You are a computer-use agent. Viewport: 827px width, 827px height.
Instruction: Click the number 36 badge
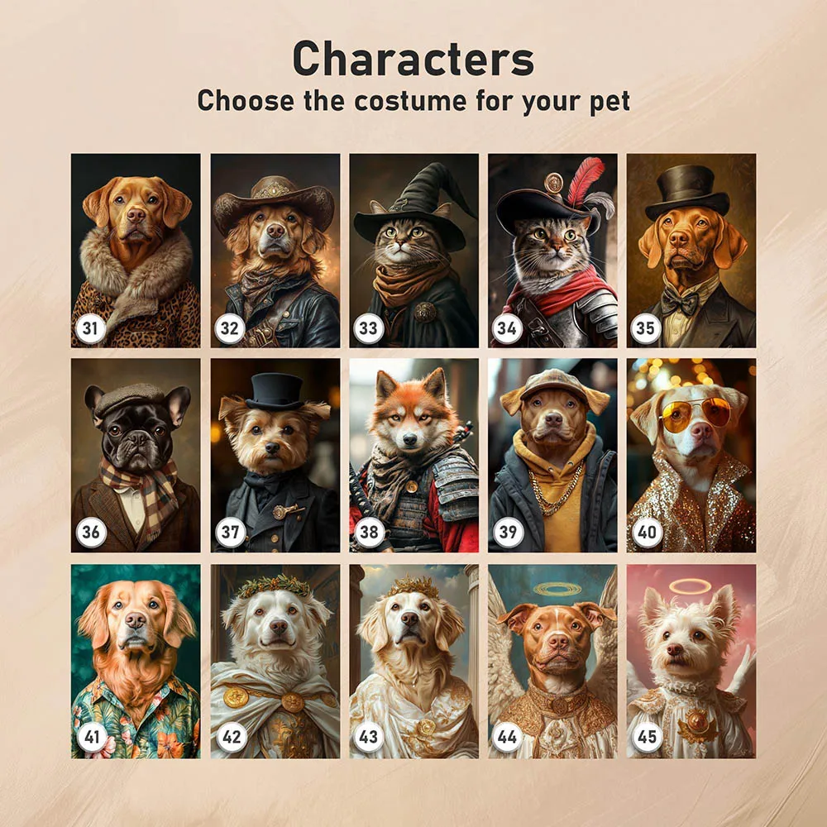[x=91, y=532]
